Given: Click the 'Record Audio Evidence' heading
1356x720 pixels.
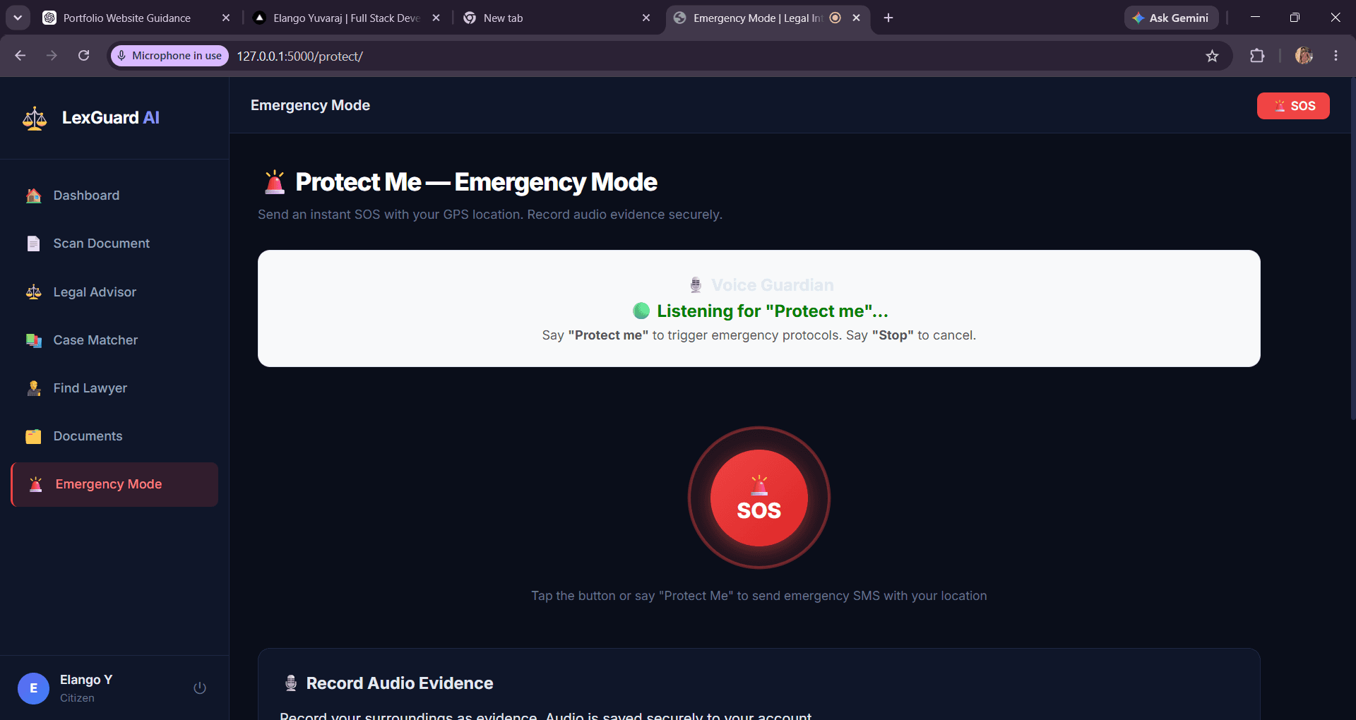Looking at the screenshot, I should coord(400,683).
